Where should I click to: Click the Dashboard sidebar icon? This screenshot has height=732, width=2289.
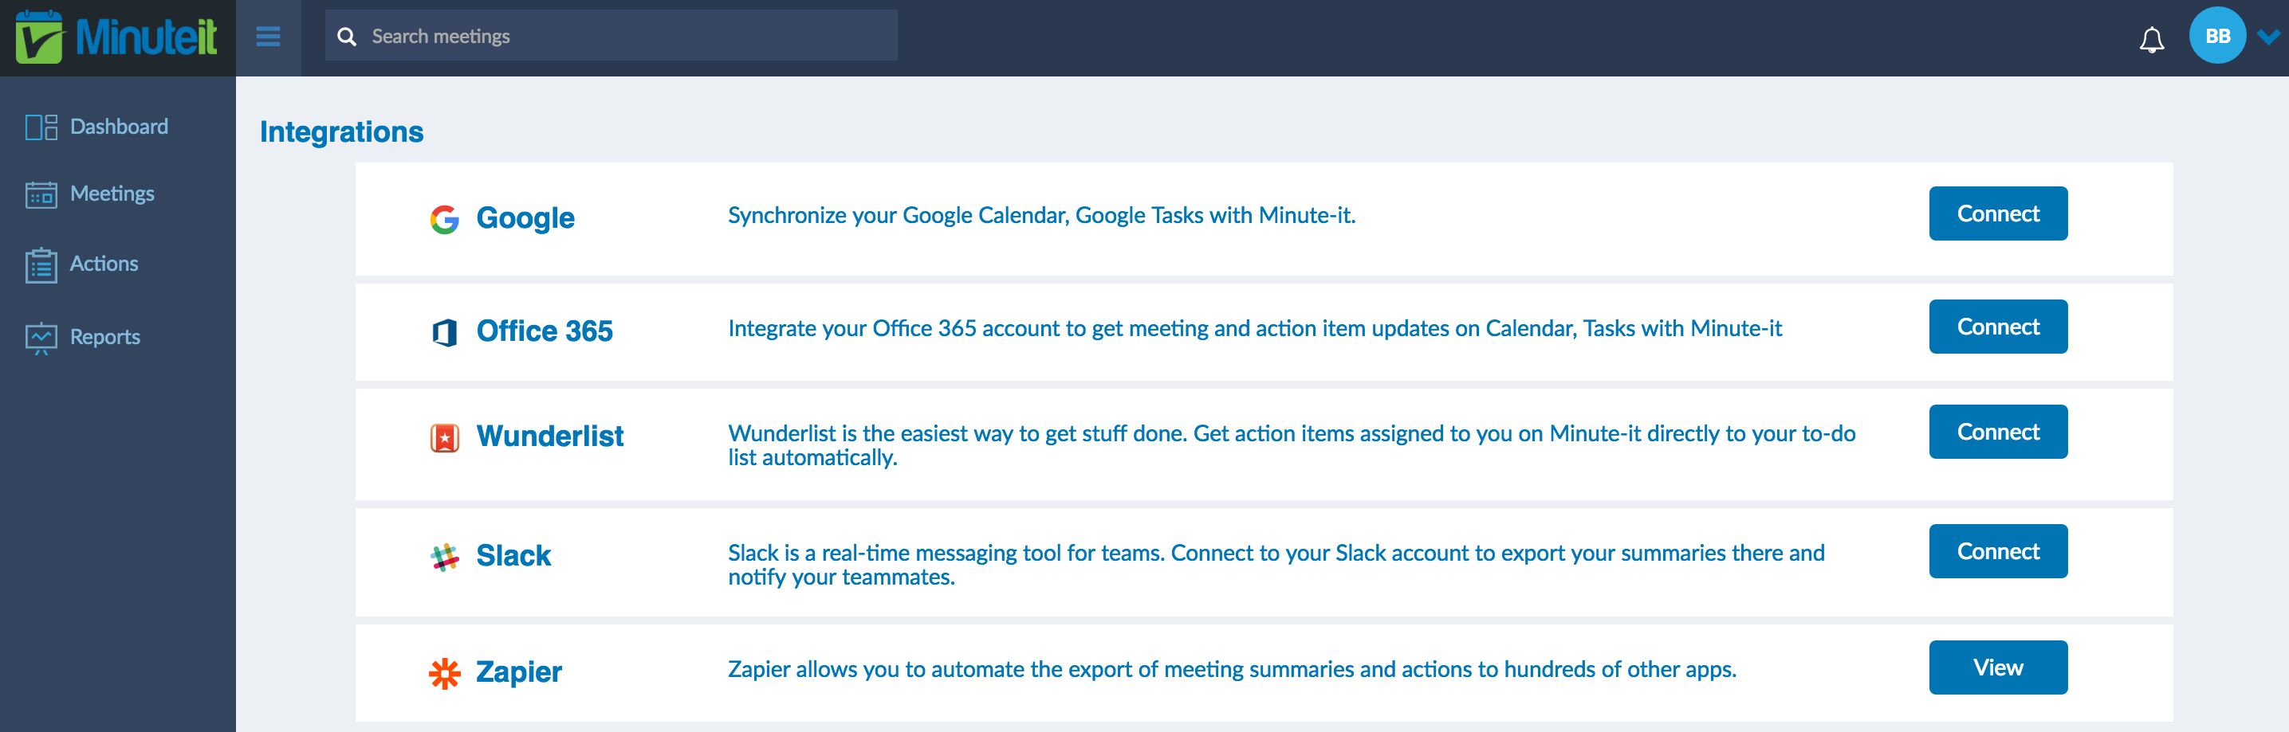[41, 127]
